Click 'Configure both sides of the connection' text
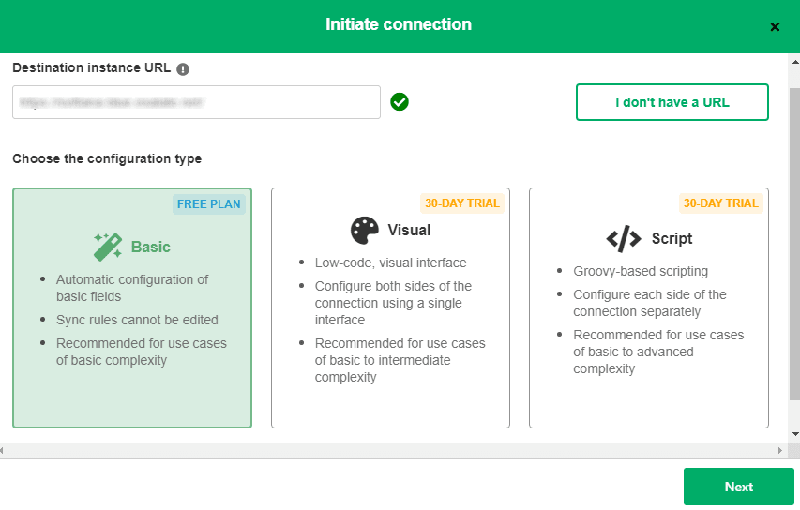This screenshot has height=510, width=800. [393, 303]
